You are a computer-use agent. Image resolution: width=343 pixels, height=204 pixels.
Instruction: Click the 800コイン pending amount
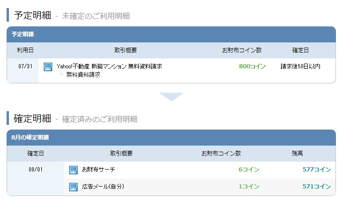click(252, 66)
